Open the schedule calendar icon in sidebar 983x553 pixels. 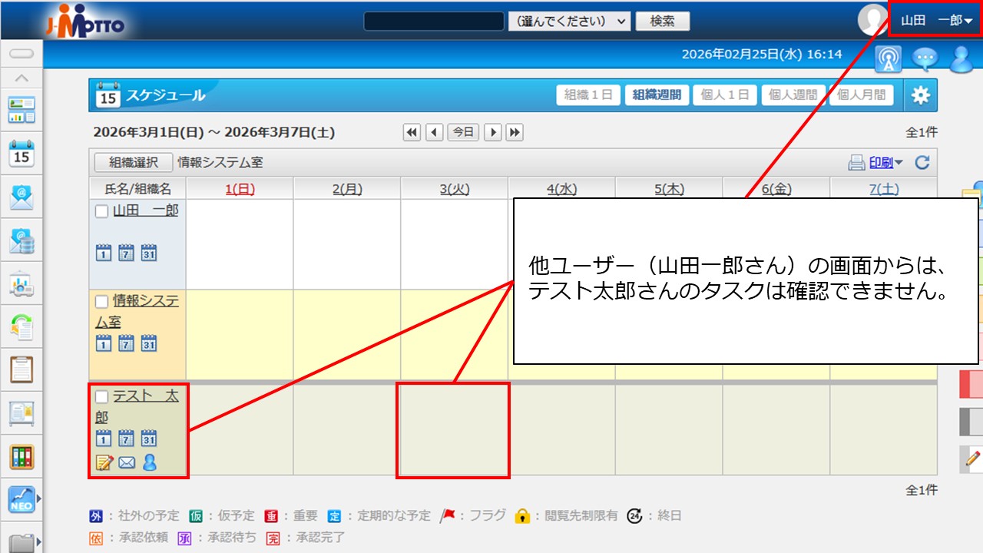pyautogui.click(x=22, y=153)
